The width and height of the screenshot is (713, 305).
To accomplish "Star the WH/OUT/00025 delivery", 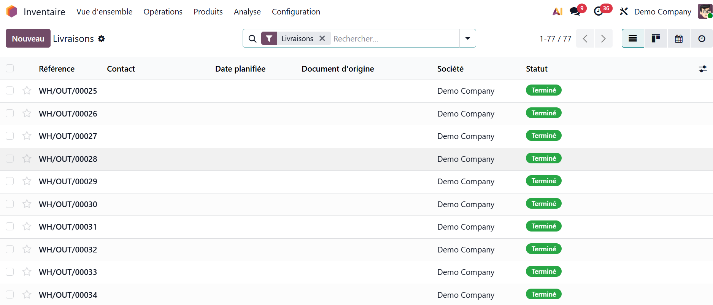I will (x=27, y=91).
